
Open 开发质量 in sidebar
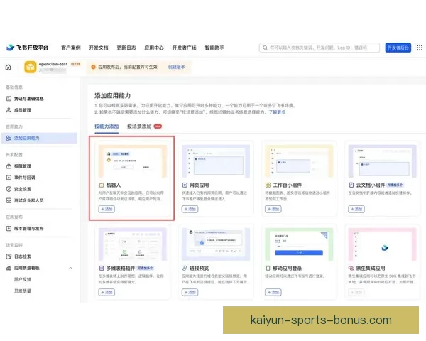23,291
